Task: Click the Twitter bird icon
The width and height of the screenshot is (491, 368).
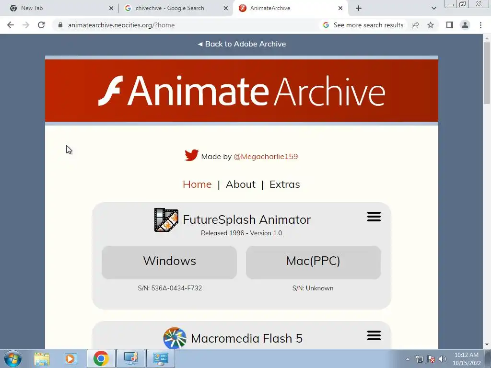Action: [191, 155]
